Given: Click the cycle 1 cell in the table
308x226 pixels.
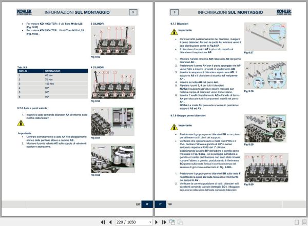Looking at the screenshot, I should tap(30, 75).
